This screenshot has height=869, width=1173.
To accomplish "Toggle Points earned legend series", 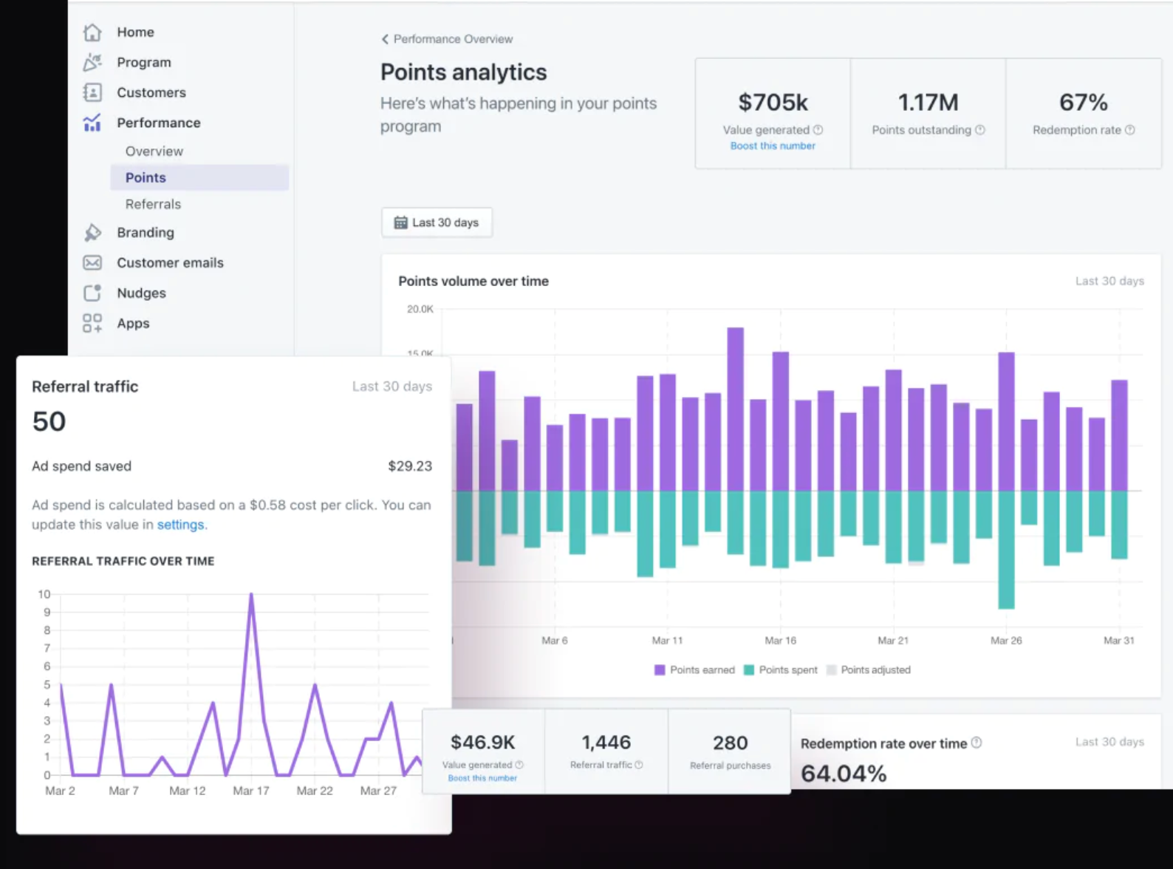I will pos(694,670).
